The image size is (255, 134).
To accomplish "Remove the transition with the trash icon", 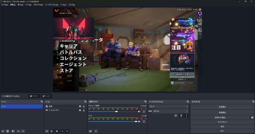I will (x=181, y=115).
